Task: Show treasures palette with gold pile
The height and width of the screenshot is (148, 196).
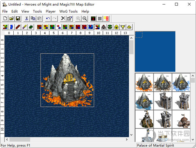Action: click(x=129, y=27)
